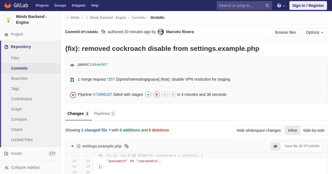Screen dimensions: 332x174
Task: Click the GitLab fox logo
Action: click(x=8, y=6)
